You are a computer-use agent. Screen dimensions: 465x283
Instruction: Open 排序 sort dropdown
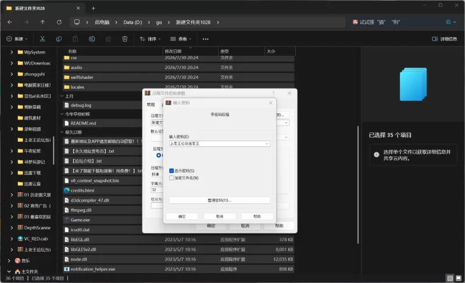[x=150, y=39]
